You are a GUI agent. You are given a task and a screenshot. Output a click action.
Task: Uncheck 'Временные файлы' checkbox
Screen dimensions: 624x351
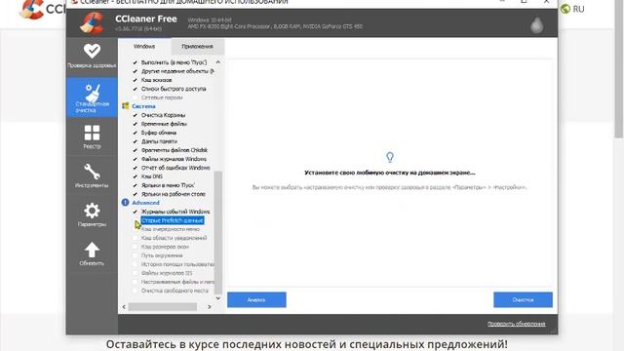(x=135, y=124)
